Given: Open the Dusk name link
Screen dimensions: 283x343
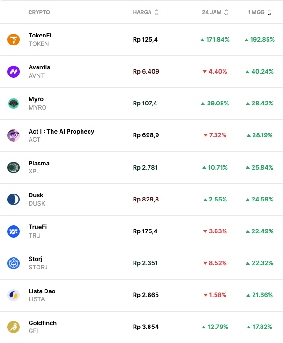Looking at the screenshot, I should click(x=37, y=195).
